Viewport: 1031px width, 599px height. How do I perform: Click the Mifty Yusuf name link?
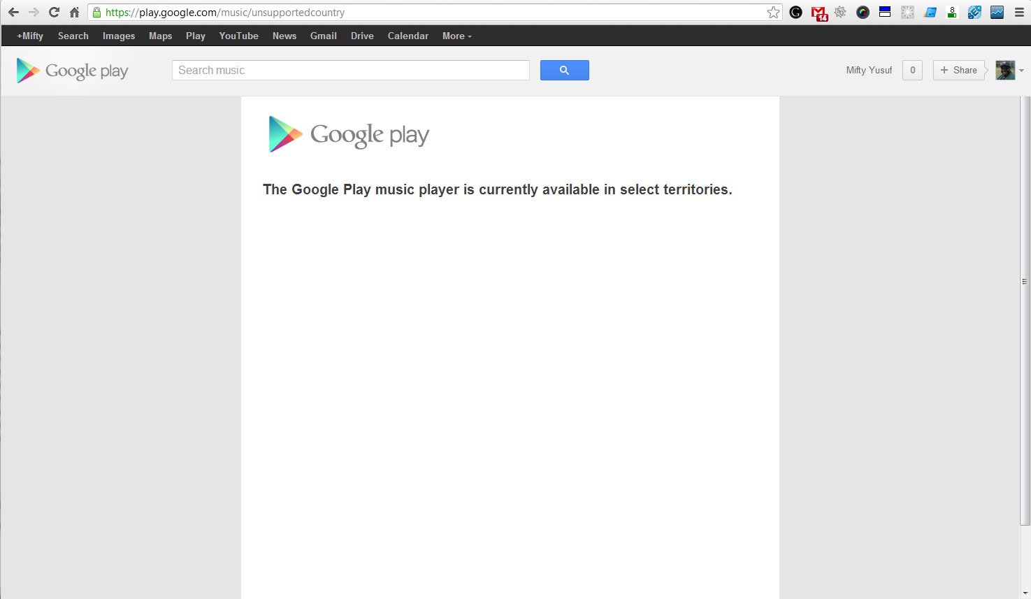pyautogui.click(x=869, y=70)
